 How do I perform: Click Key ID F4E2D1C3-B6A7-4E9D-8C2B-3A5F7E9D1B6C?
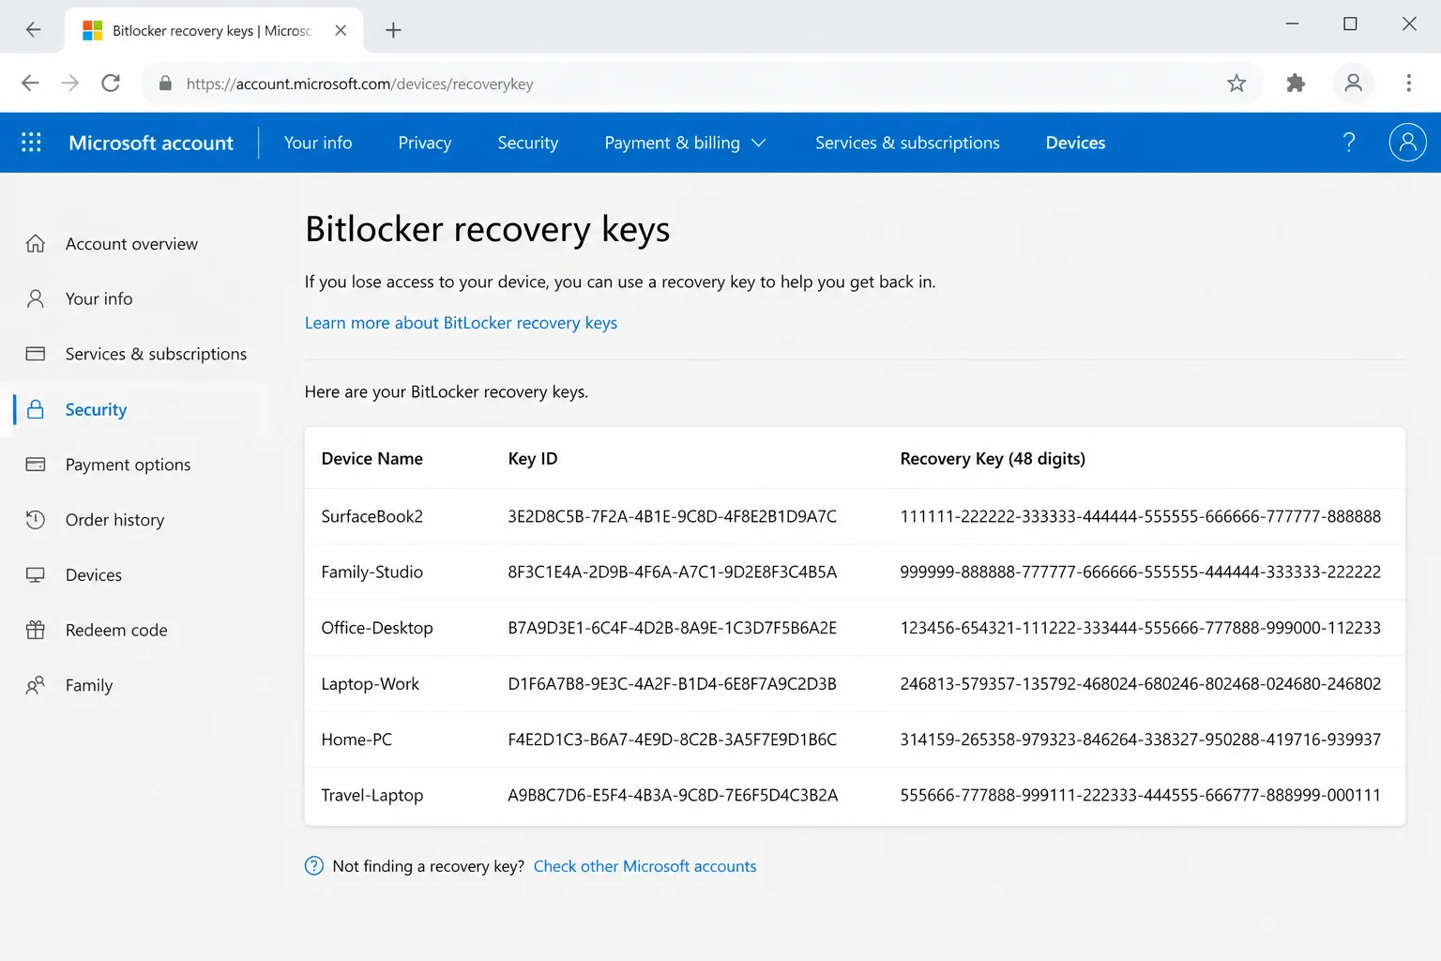[672, 740]
